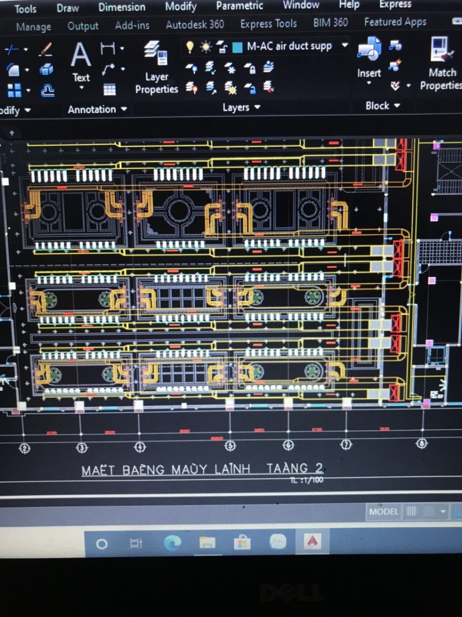Click the layer Off tool icon
Viewport: 462px width, 617px height.
191,67
